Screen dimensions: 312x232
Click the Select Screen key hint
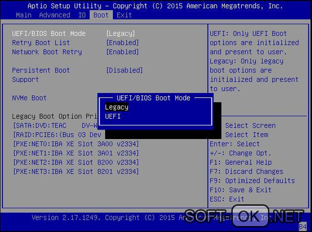pos(250,126)
